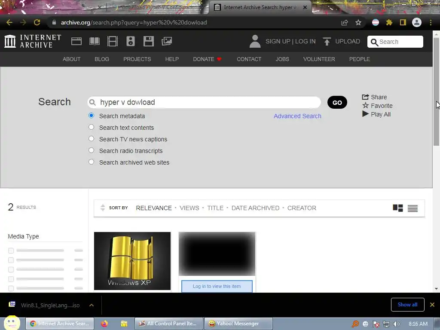Open the PEOPLE menu item
This screenshot has height=330, width=440.
coord(360,59)
